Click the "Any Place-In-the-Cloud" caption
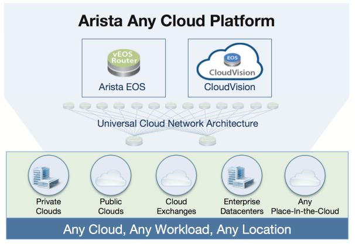355x244 pixels. (x=305, y=206)
